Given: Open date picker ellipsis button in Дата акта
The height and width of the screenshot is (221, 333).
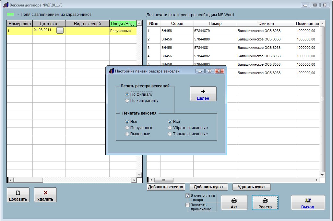Looking at the screenshot, I should click(x=60, y=31).
